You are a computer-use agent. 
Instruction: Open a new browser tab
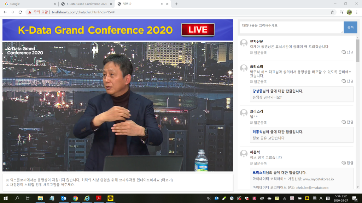coord(176,4)
